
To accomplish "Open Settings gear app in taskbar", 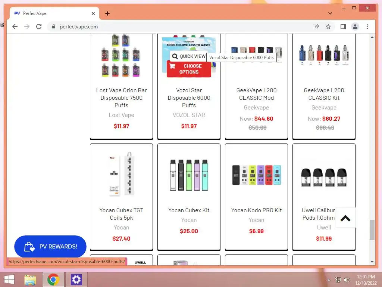I will [x=76, y=280].
